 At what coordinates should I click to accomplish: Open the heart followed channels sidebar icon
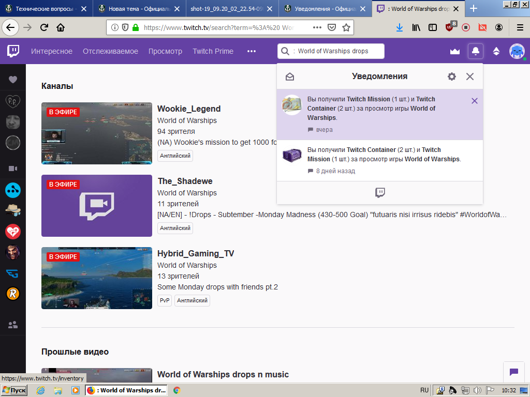coord(13,80)
